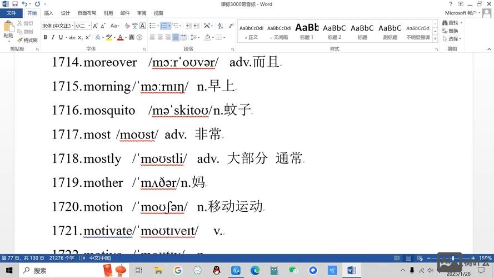Redo the last action
This screenshot has height=278, width=494.
[x=37, y=4]
